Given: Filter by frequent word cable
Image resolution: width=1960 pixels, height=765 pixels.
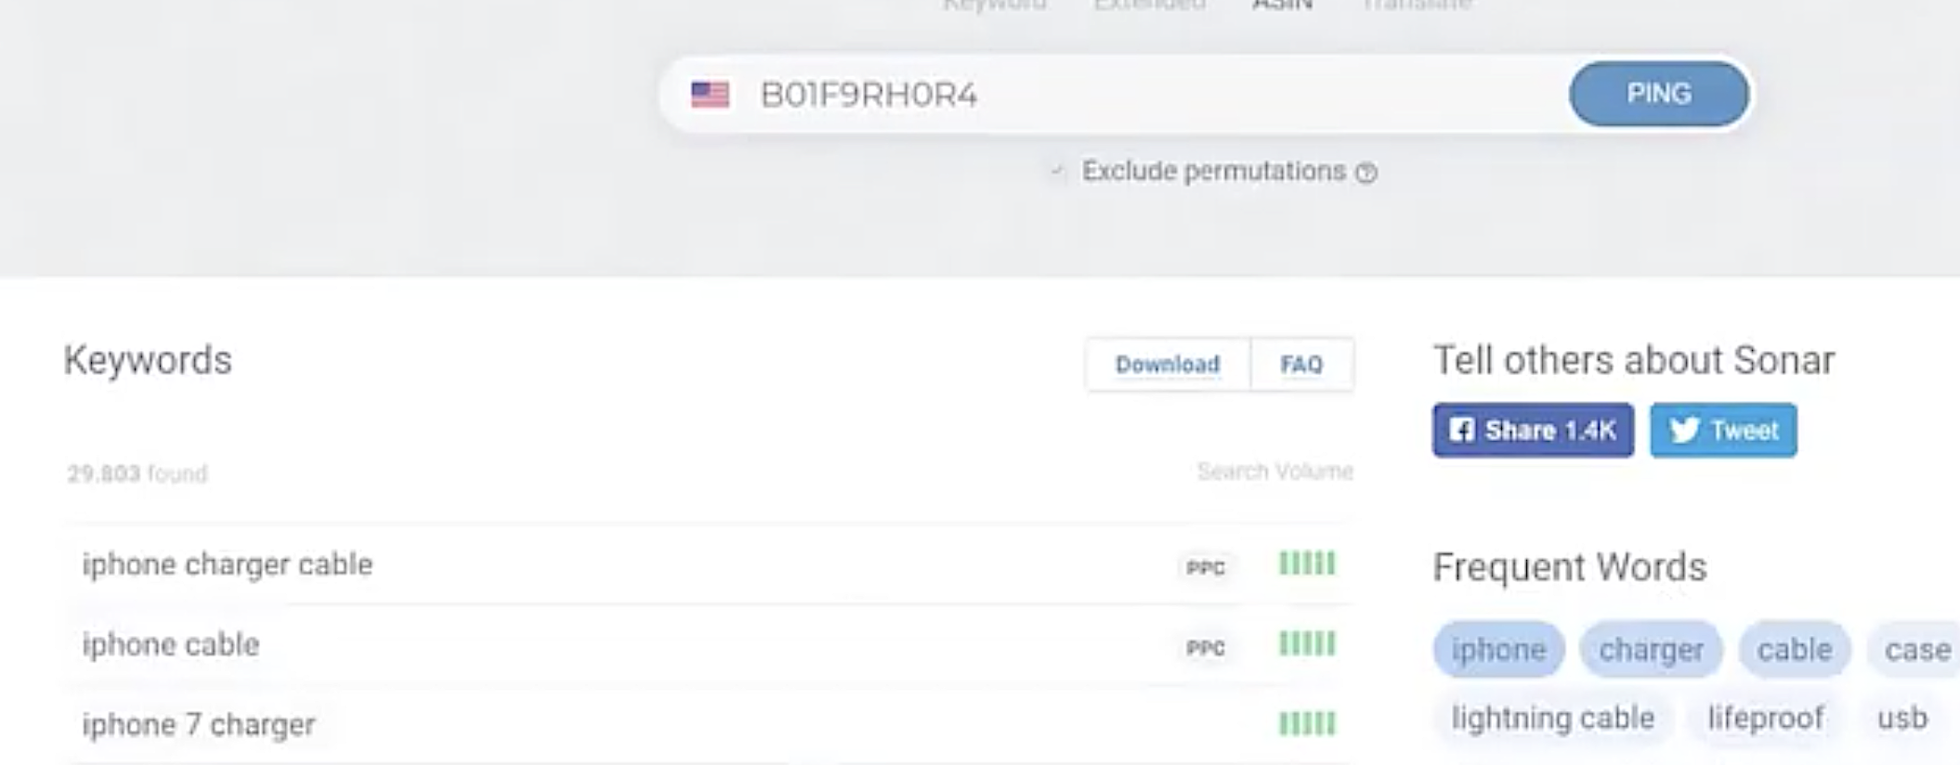Looking at the screenshot, I should tap(1794, 649).
